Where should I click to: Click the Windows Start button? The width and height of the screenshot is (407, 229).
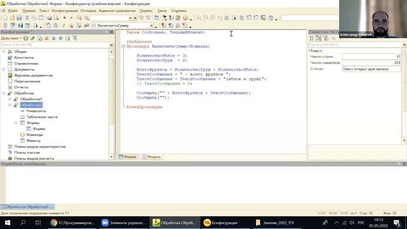tap(8, 223)
